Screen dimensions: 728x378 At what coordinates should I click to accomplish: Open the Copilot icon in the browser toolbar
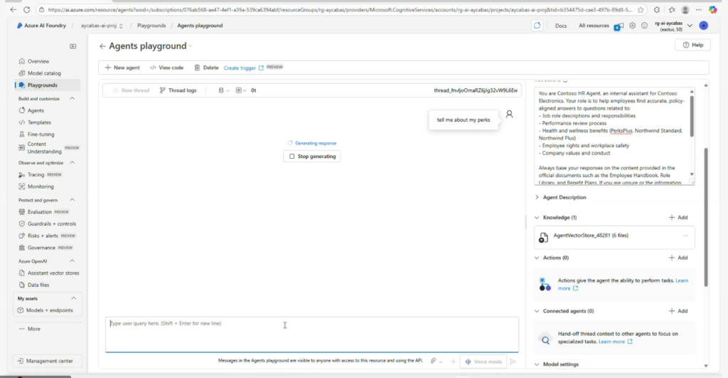click(712, 10)
